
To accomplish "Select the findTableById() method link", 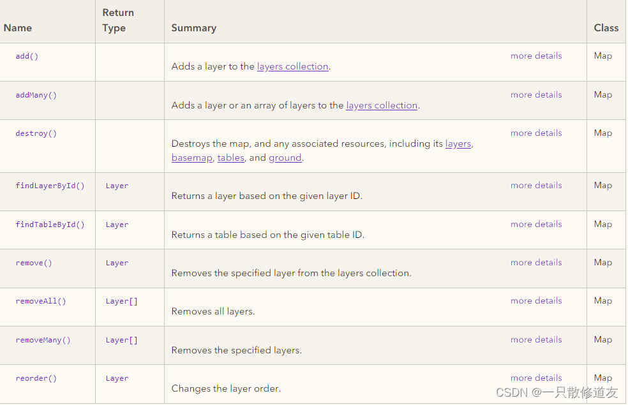I will 50,225.
